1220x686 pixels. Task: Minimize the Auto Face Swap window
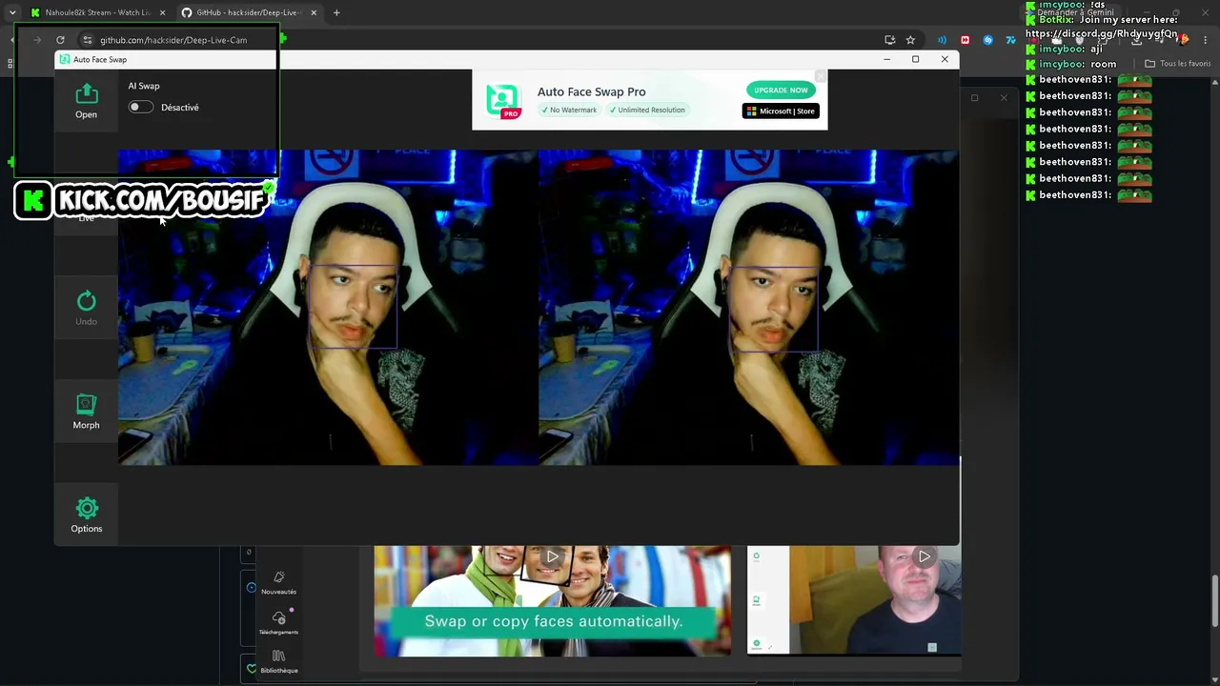tap(886, 59)
